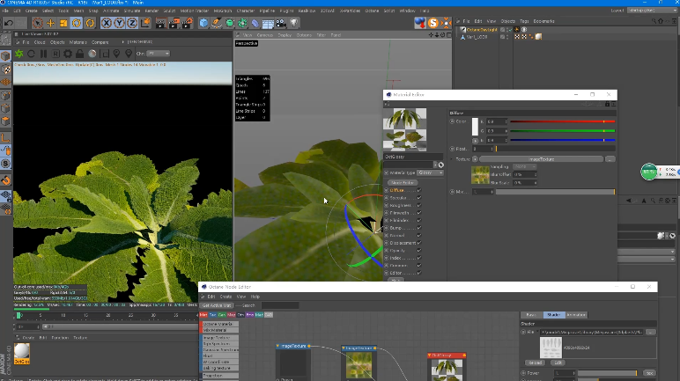Click the leaf texture preview thumbnail
Screen dimensions: 680x381
[480, 175]
